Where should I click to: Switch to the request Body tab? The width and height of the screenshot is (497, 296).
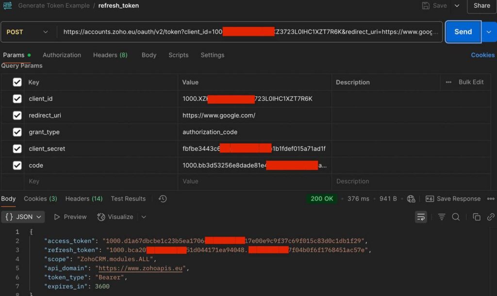(149, 55)
